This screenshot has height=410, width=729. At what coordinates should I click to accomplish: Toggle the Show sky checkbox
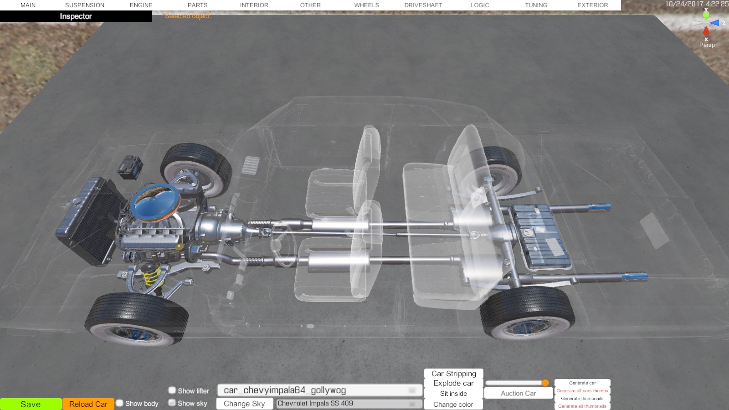point(172,403)
